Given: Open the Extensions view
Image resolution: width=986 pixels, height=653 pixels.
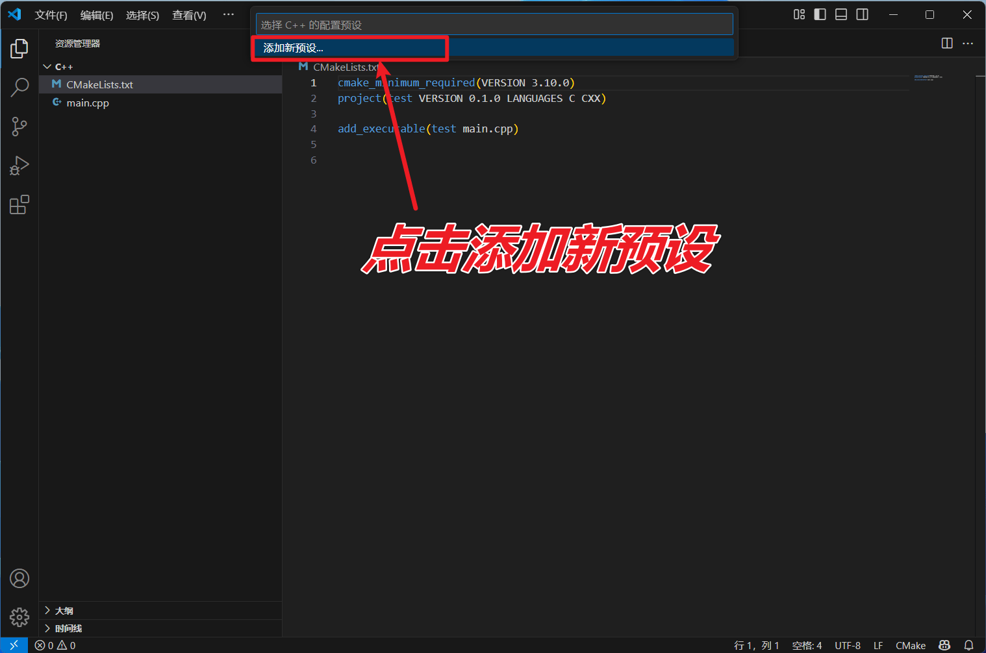Looking at the screenshot, I should coord(19,205).
